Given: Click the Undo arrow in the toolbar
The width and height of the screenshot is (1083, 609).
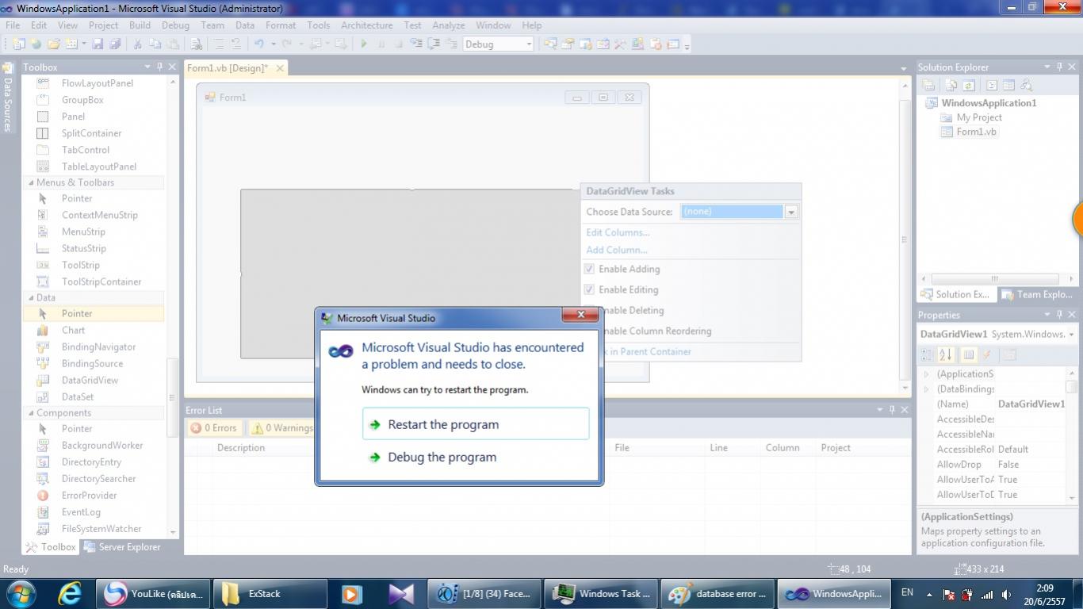Looking at the screenshot, I should (x=258, y=44).
